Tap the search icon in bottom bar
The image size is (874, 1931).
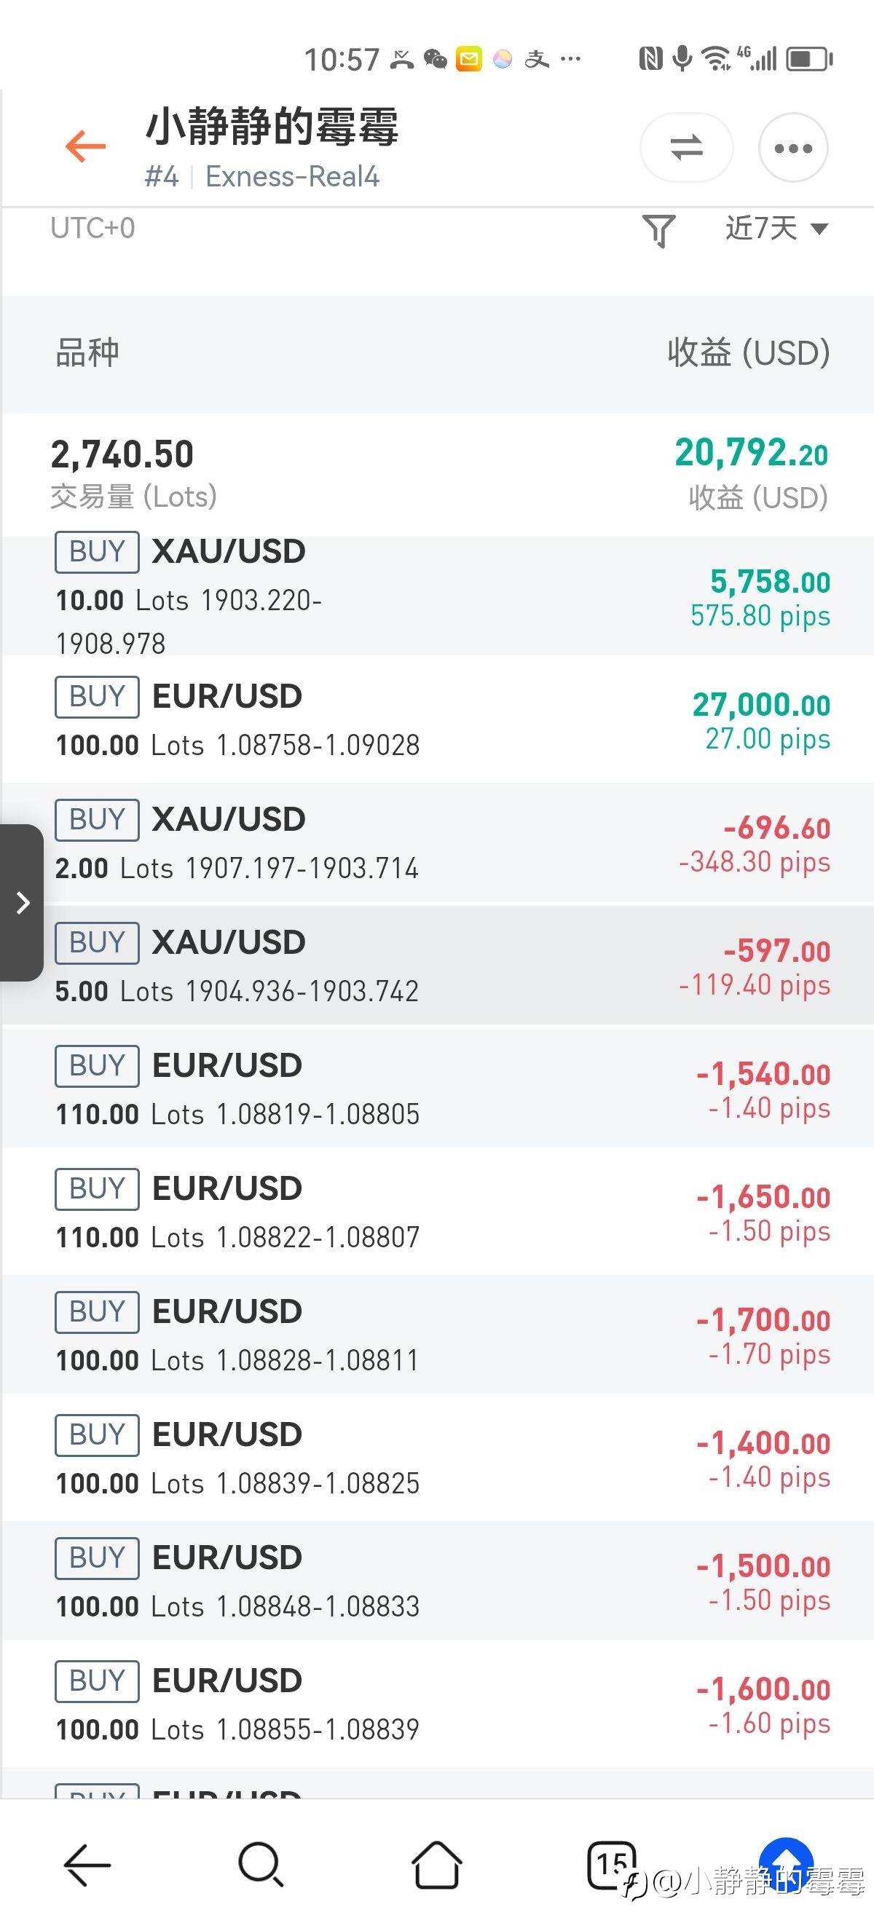(x=260, y=1864)
